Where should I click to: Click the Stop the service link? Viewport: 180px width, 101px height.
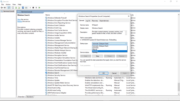19,19
